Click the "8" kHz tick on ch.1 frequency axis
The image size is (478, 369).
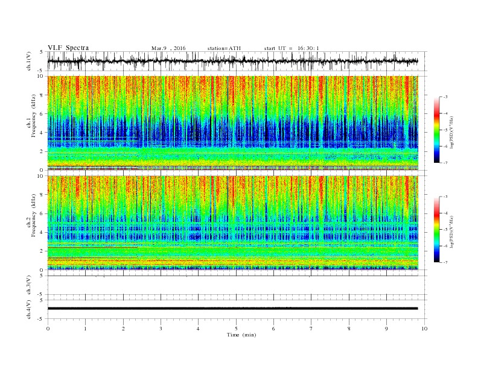[42, 95]
